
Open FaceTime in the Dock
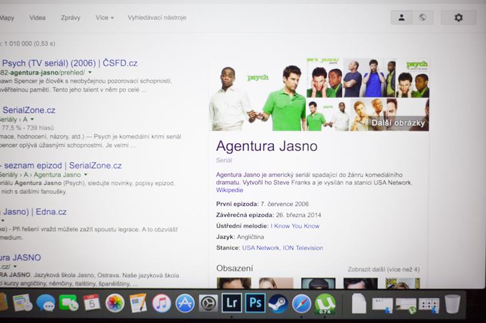click(x=69, y=302)
